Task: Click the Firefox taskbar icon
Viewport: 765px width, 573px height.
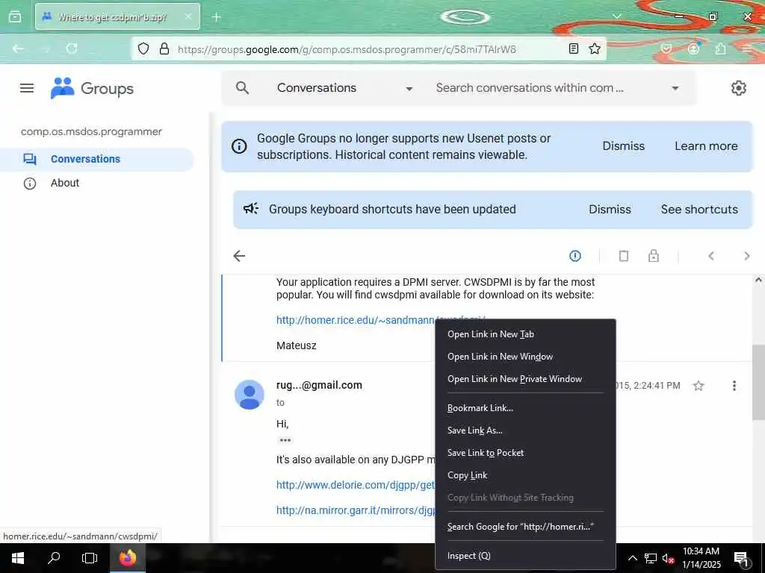Action: [x=127, y=558]
